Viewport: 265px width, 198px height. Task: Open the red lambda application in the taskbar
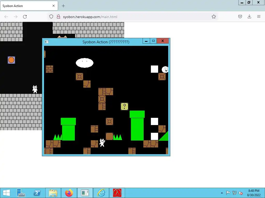(117, 193)
